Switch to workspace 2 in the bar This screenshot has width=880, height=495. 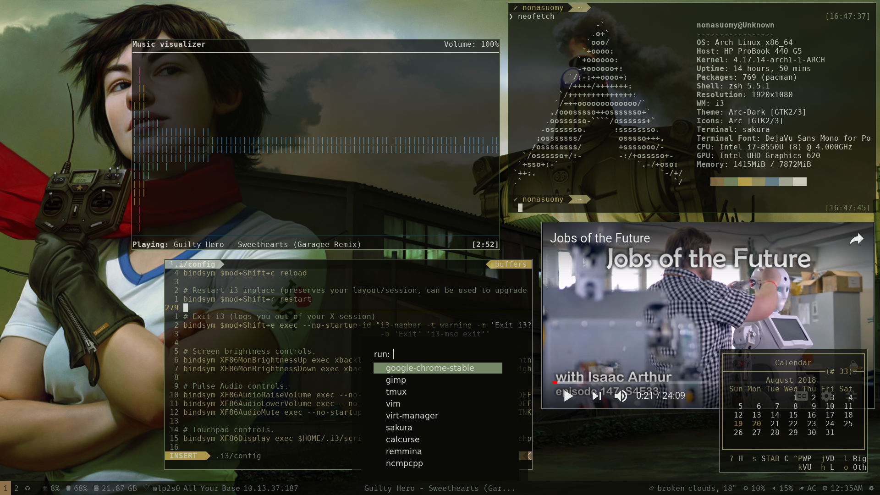[16, 488]
